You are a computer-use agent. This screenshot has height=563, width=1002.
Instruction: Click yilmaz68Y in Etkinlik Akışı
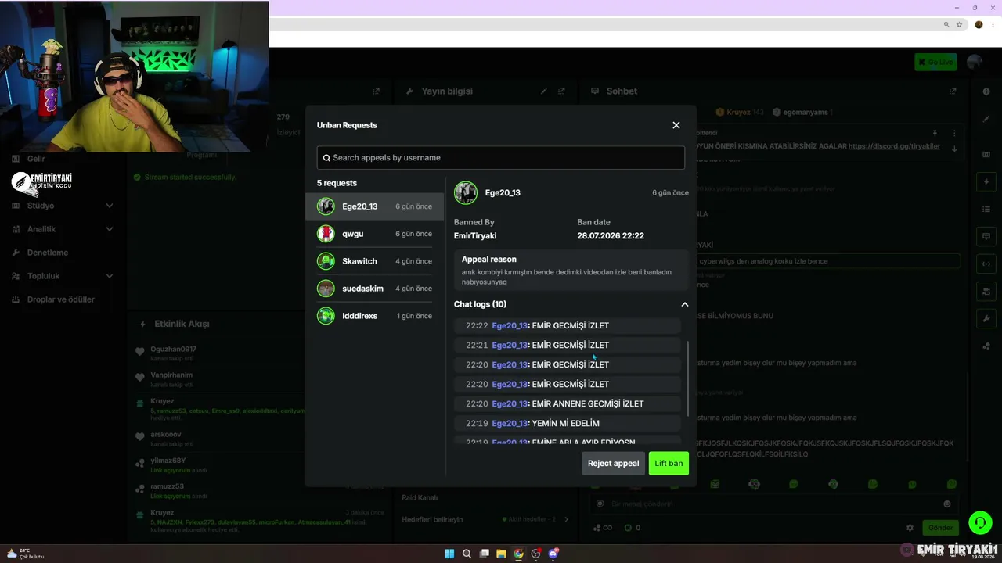(x=168, y=461)
